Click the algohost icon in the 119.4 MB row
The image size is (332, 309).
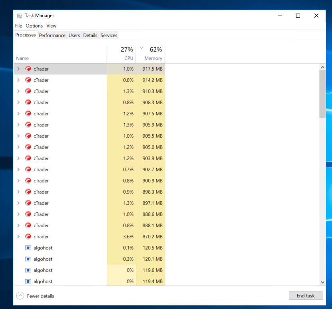point(28,281)
